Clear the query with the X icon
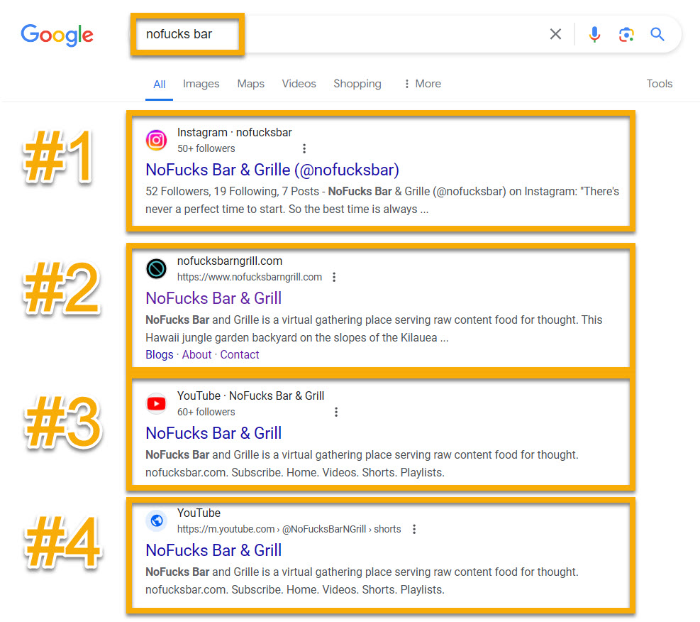This screenshot has height=622, width=700. (555, 33)
